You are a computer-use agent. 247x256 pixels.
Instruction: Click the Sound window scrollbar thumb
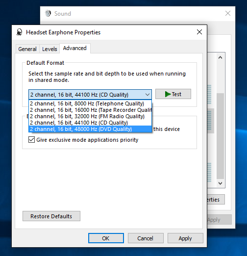tap(220, 136)
